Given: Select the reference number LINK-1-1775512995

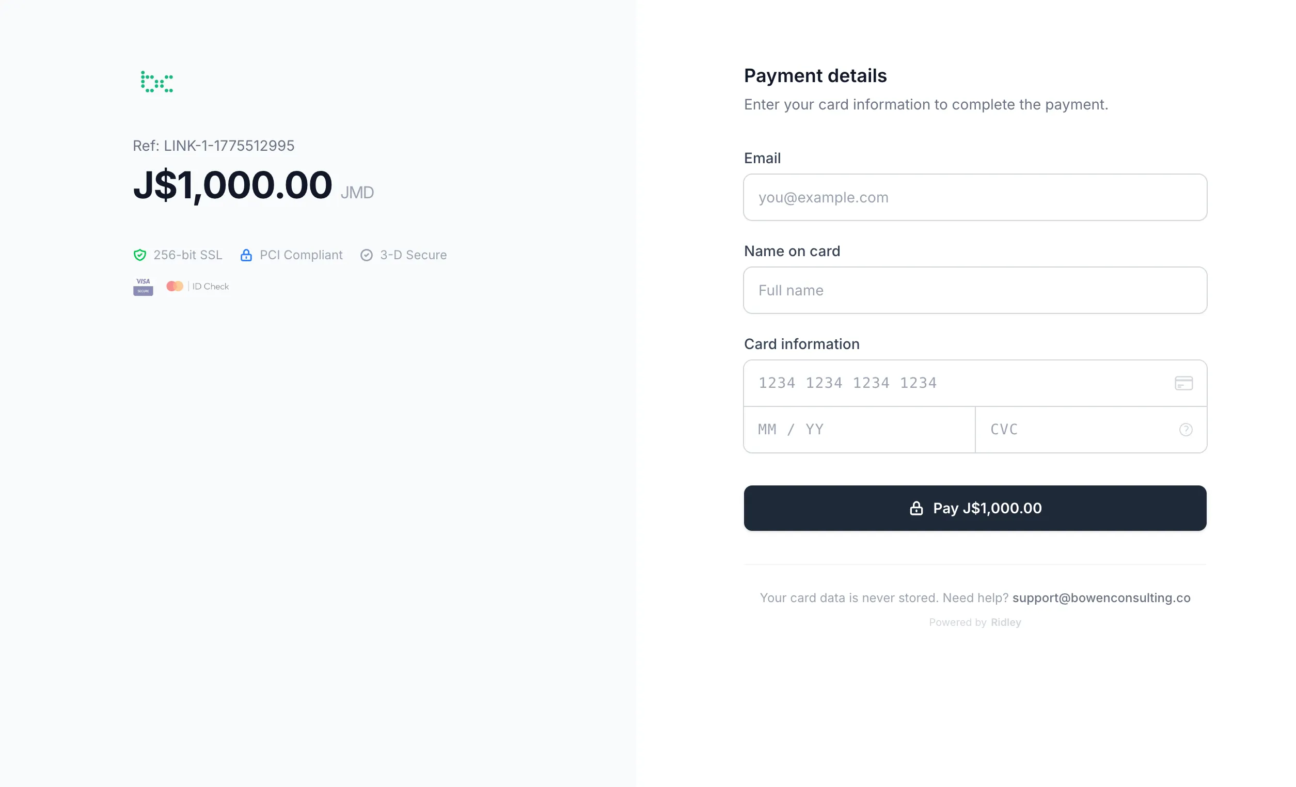Looking at the screenshot, I should click(214, 145).
